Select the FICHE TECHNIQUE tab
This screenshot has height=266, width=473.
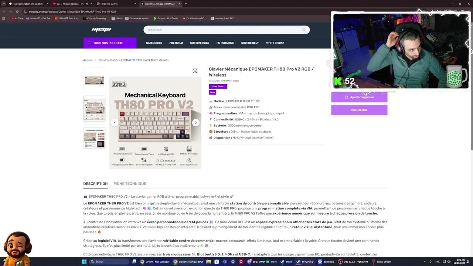(x=130, y=184)
